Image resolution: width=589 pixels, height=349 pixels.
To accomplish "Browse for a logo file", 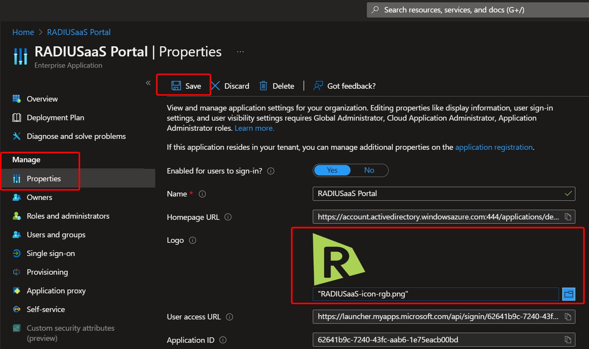I will tap(568, 294).
